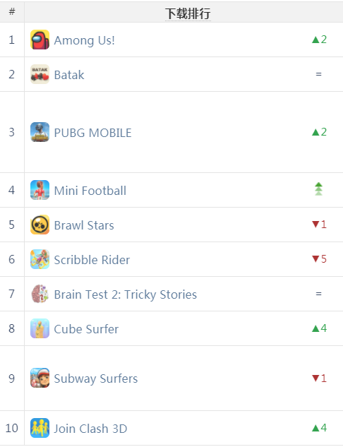Screen dimensions: 343x447
Task: Open the Subway Surfers link
Action: [96, 379]
